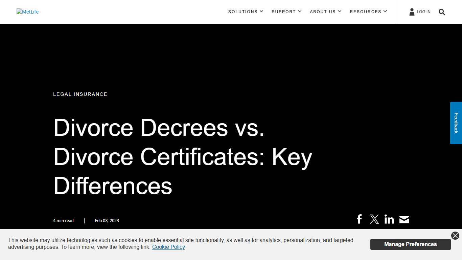
Task: Dismiss the cookie notice with the X icon
Action: point(455,236)
